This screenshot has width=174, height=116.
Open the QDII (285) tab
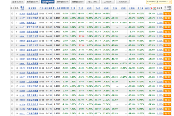[93, 2]
